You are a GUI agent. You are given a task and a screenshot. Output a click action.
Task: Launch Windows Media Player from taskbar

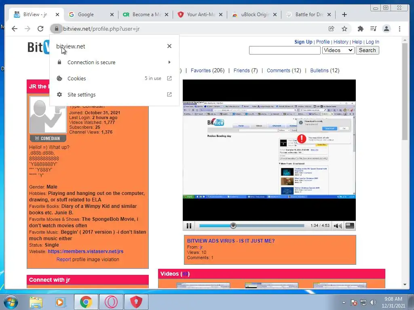(x=60, y=302)
